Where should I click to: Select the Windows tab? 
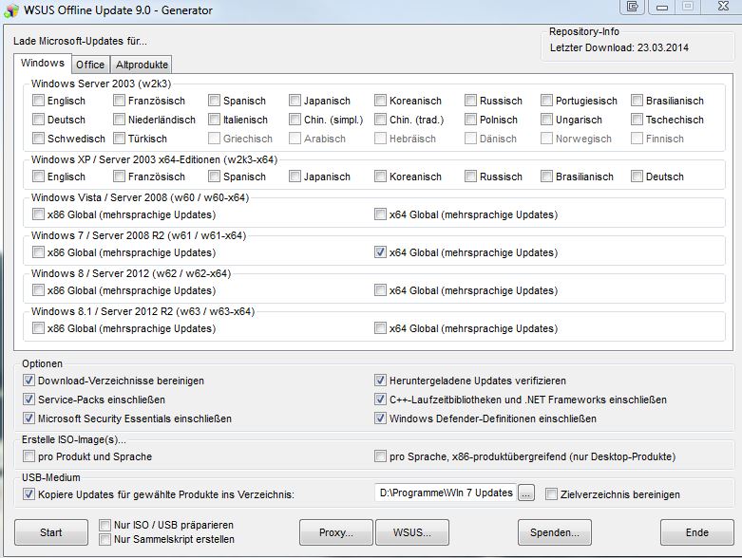(43, 64)
